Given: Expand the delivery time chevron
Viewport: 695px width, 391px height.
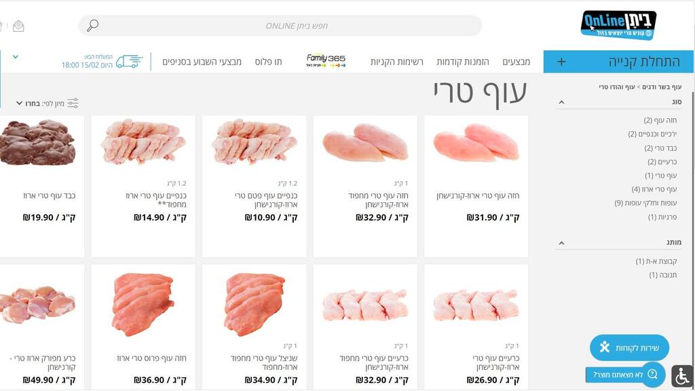Looking at the screenshot, I should pyautogui.click(x=16, y=57).
